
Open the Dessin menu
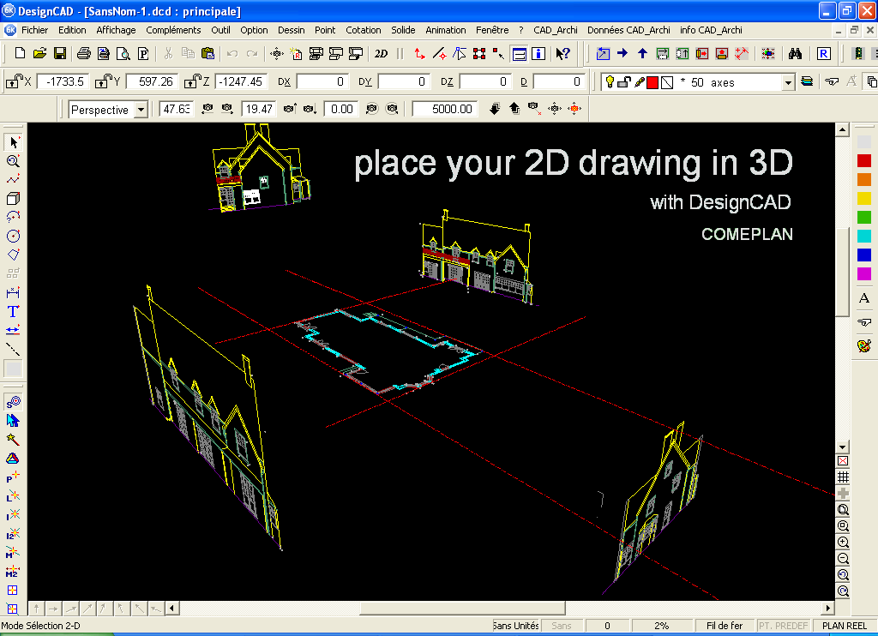pyautogui.click(x=292, y=30)
